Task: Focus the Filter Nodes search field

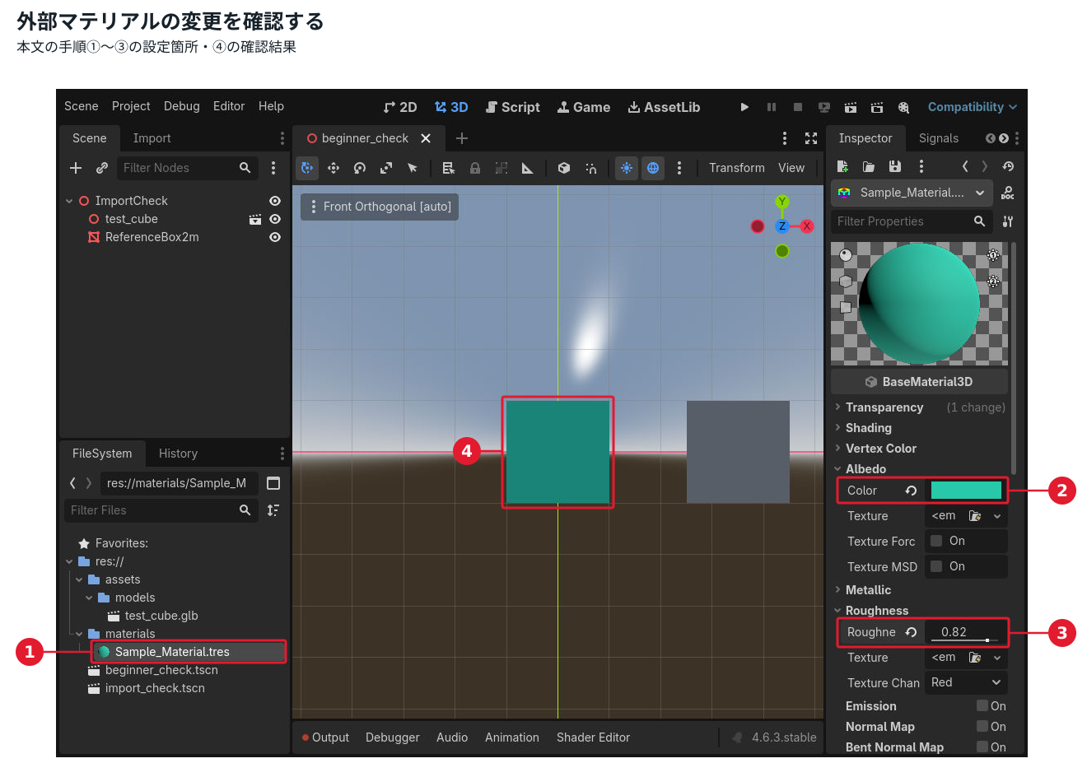Action: coord(186,168)
